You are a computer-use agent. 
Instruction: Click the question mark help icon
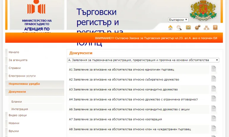(215, 27)
